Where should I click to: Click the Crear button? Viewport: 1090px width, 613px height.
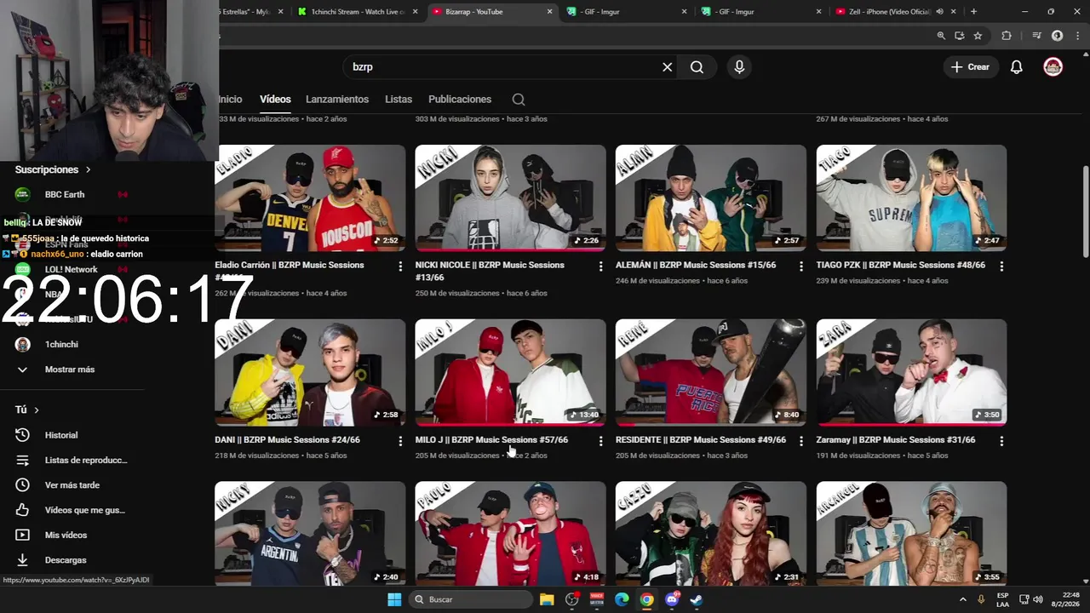(x=970, y=67)
